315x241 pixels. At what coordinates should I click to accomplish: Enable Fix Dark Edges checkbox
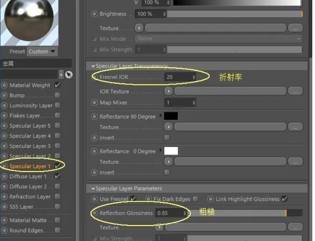195,199
